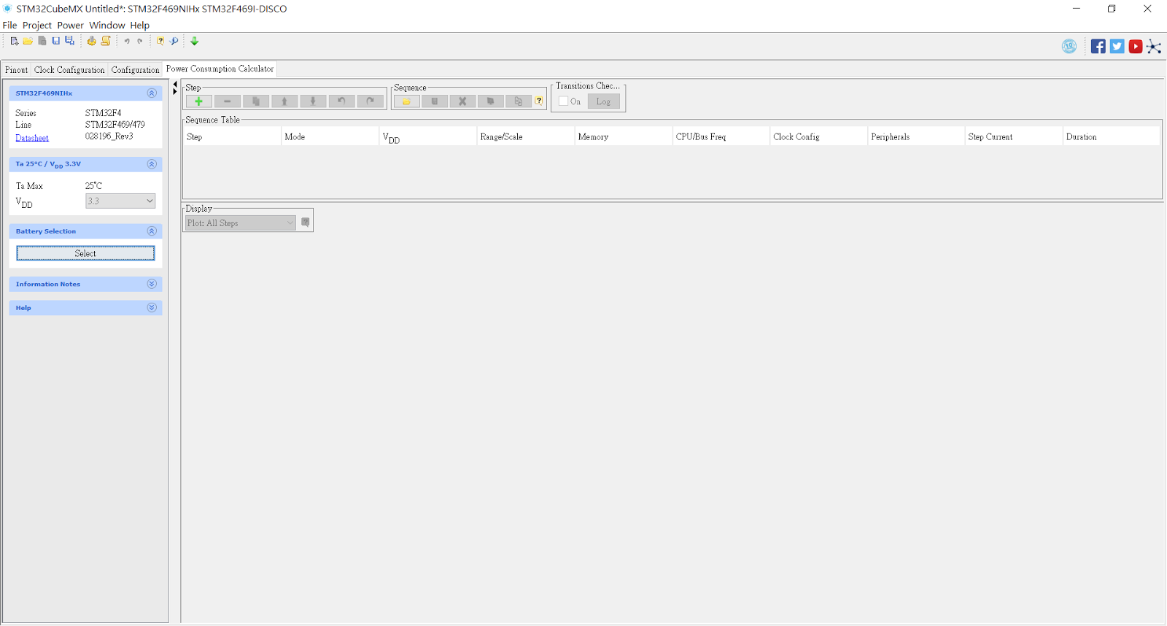
Task: Toggle left panel with splitter arrows
Action: pos(175,88)
